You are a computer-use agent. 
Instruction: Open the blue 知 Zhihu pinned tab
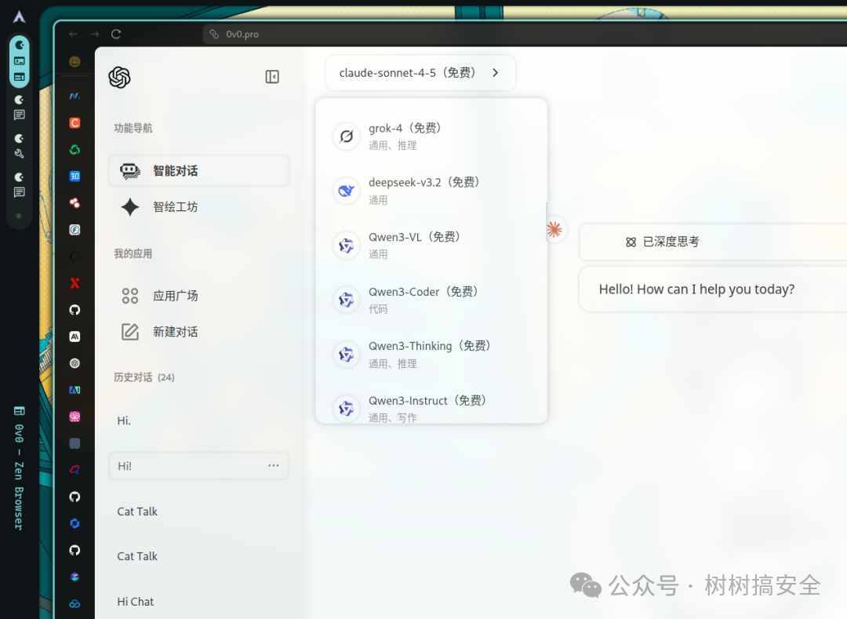pos(75,176)
